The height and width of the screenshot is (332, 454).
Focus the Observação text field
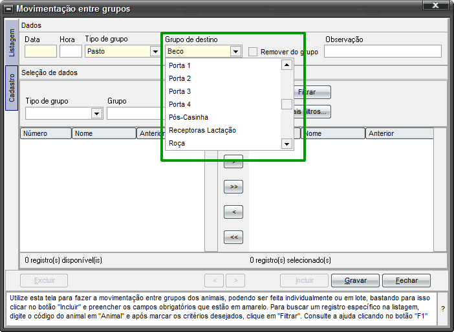[383, 51]
